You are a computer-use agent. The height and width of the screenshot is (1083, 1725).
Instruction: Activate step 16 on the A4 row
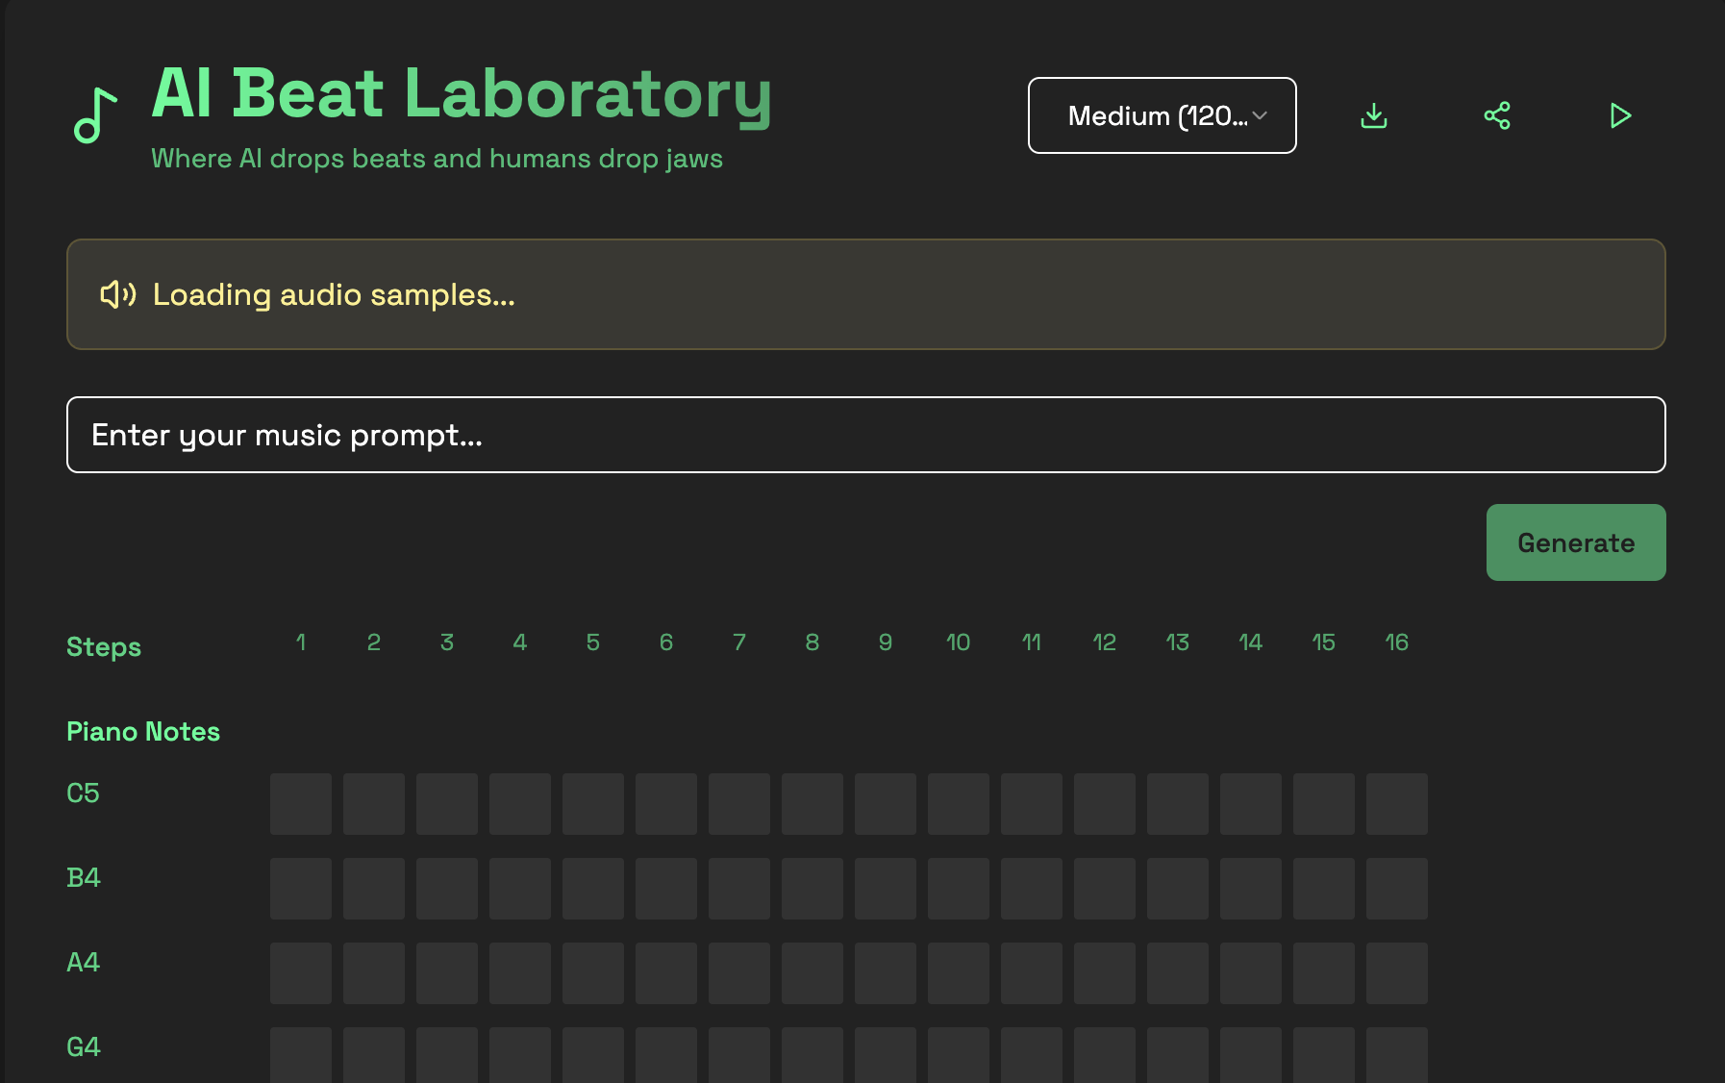click(1397, 972)
